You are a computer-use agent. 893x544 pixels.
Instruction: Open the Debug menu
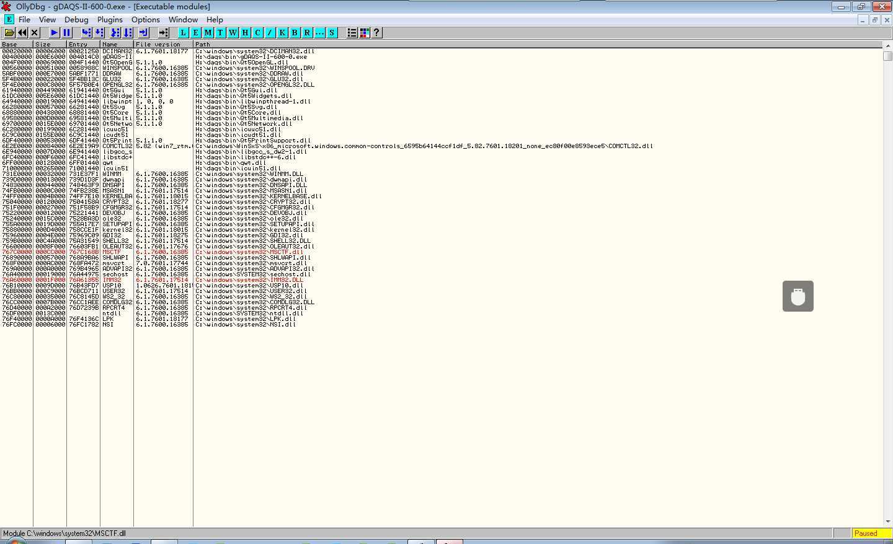click(76, 19)
